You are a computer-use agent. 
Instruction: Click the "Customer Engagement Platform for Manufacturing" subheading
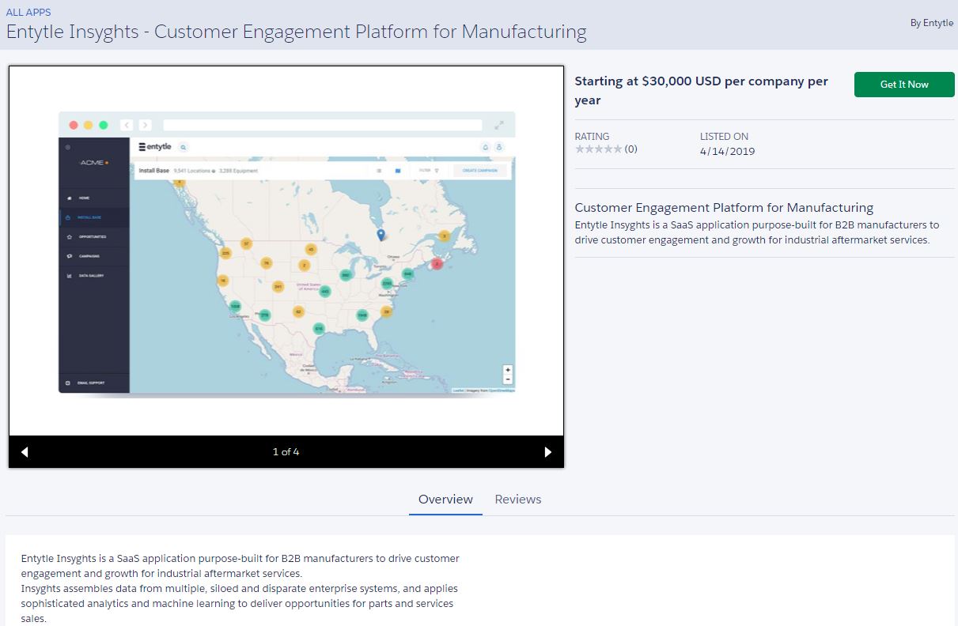click(x=724, y=208)
